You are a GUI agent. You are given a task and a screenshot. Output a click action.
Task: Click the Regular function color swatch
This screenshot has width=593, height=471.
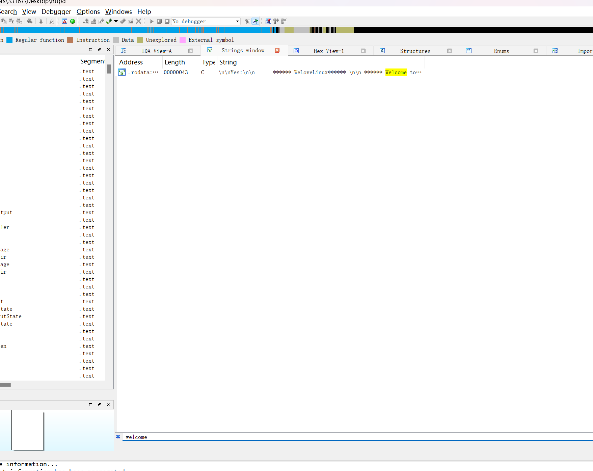coord(9,40)
